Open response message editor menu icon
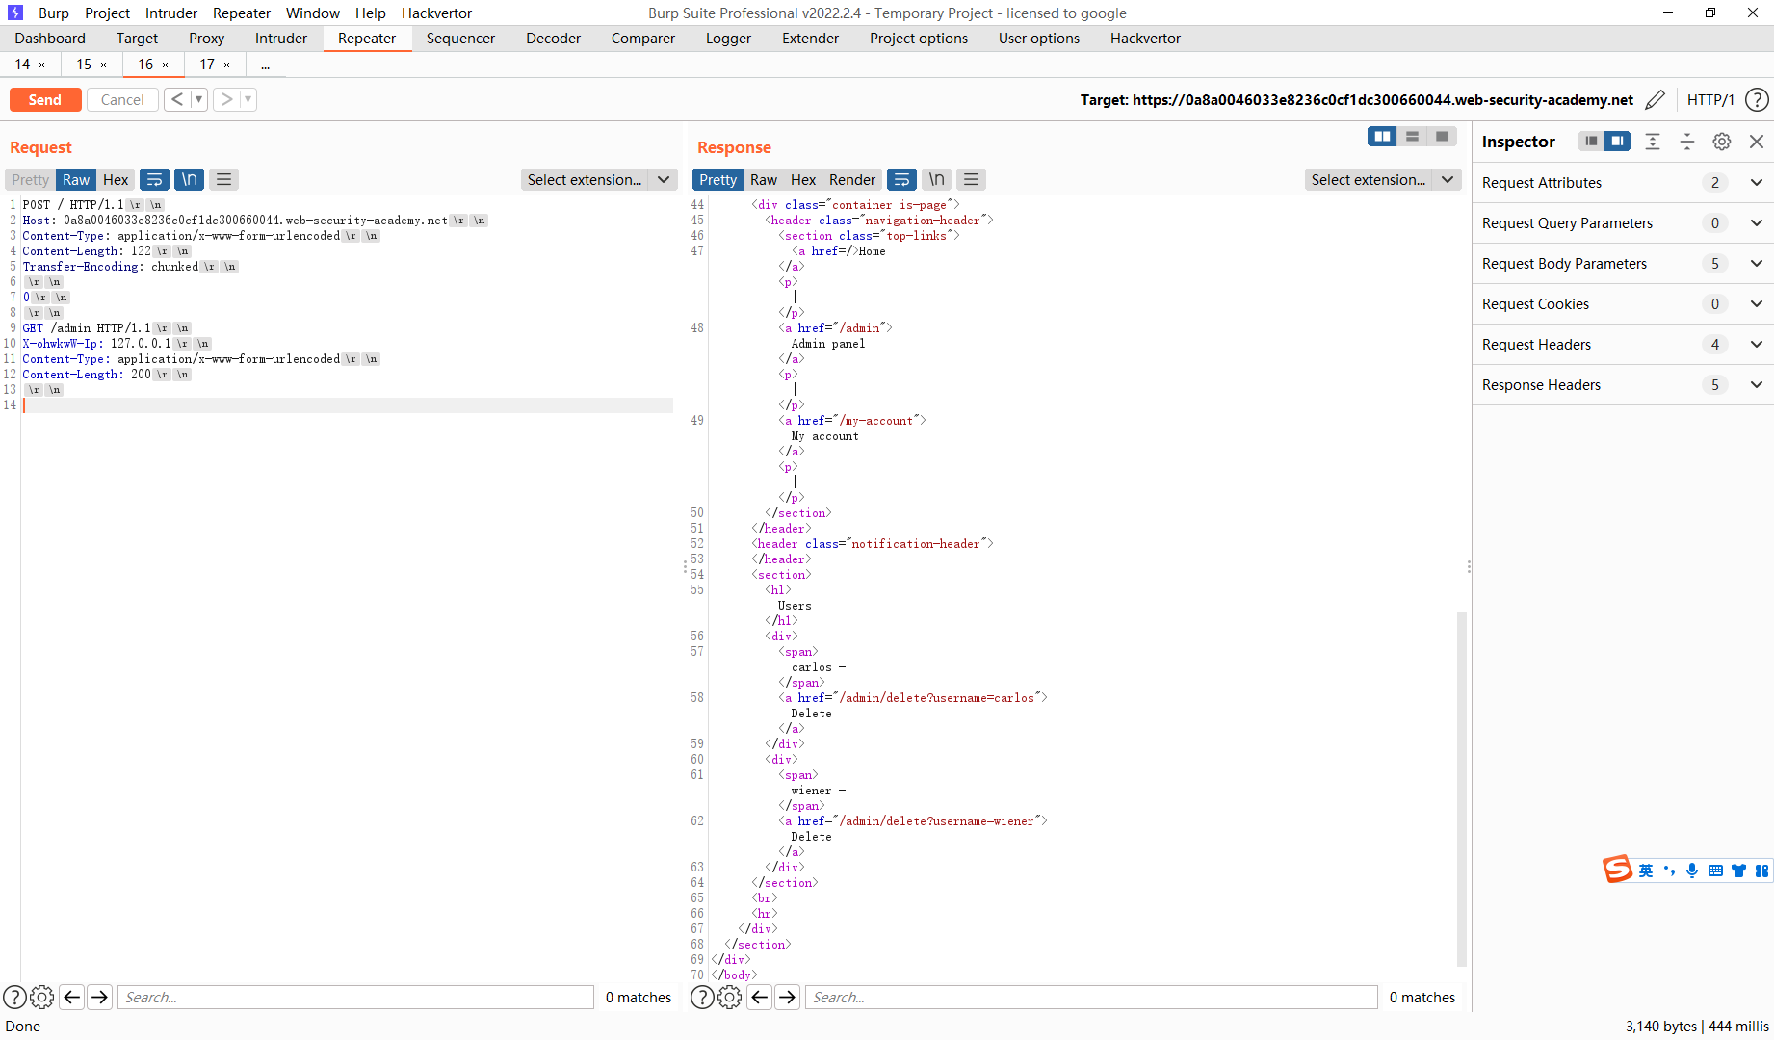Screen dimensions: 1774x1040 pos(972,179)
